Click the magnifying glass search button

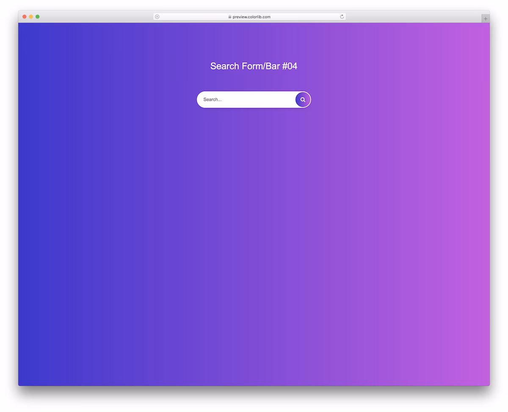pyautogui.click(x=303, y=100)
